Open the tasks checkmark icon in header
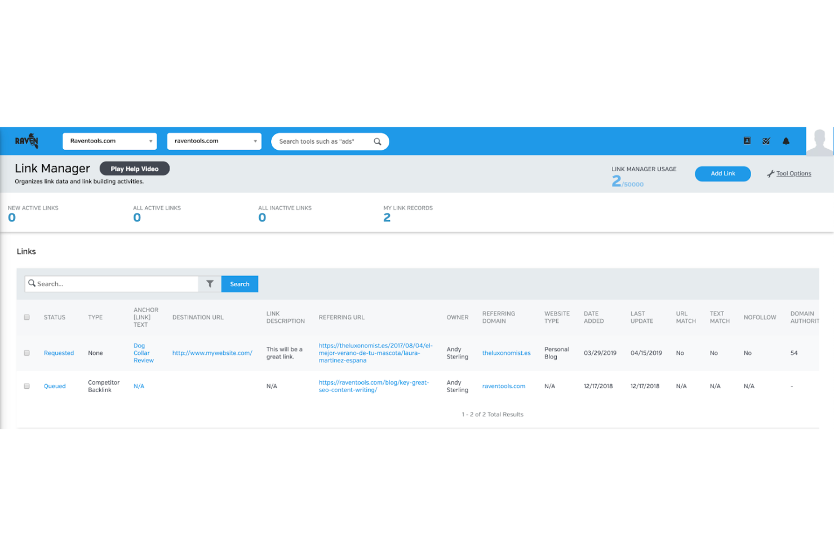The image size is (834, 556). point(766,141)
